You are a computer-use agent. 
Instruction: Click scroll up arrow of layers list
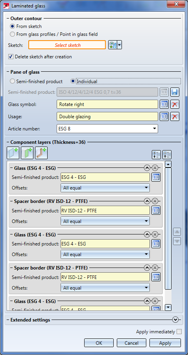tap(168, 164)
